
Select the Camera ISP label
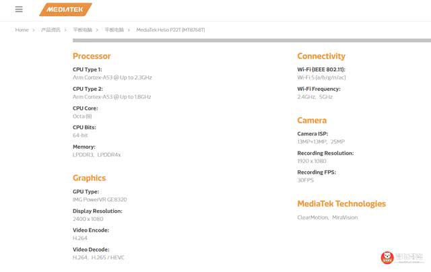312,134
